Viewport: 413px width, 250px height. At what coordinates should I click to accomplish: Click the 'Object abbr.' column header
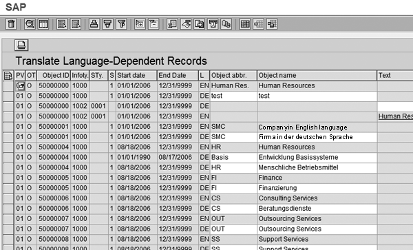click(x=233, y=76)
